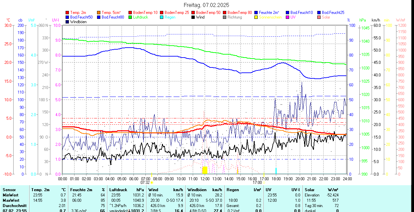Click the hPa axis unit label
This screenshot has width=414, height=212.
point(362,20)
